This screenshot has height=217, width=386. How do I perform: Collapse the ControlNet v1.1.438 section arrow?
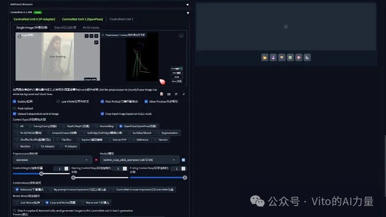[188, 13]
